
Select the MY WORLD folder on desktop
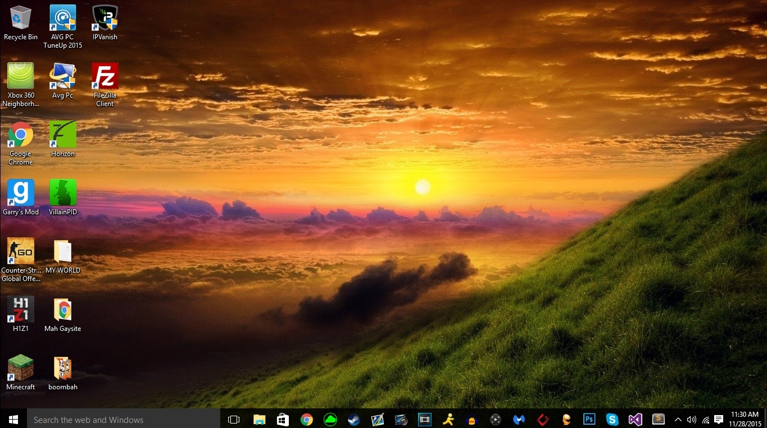pos(63,256)
